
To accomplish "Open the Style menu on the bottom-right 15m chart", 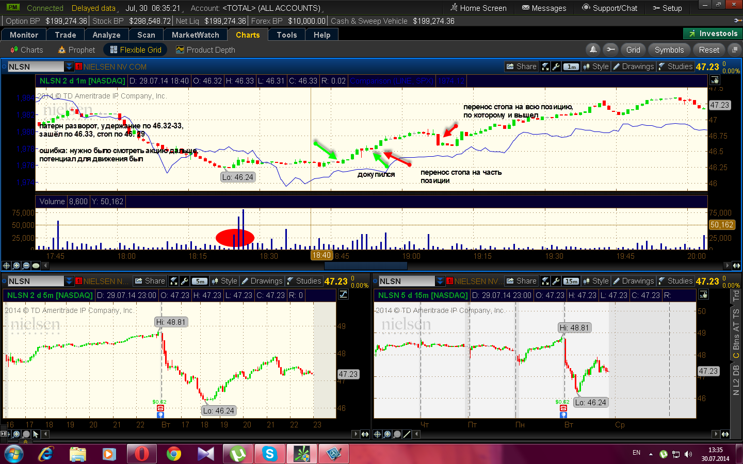I will point(596,281).
